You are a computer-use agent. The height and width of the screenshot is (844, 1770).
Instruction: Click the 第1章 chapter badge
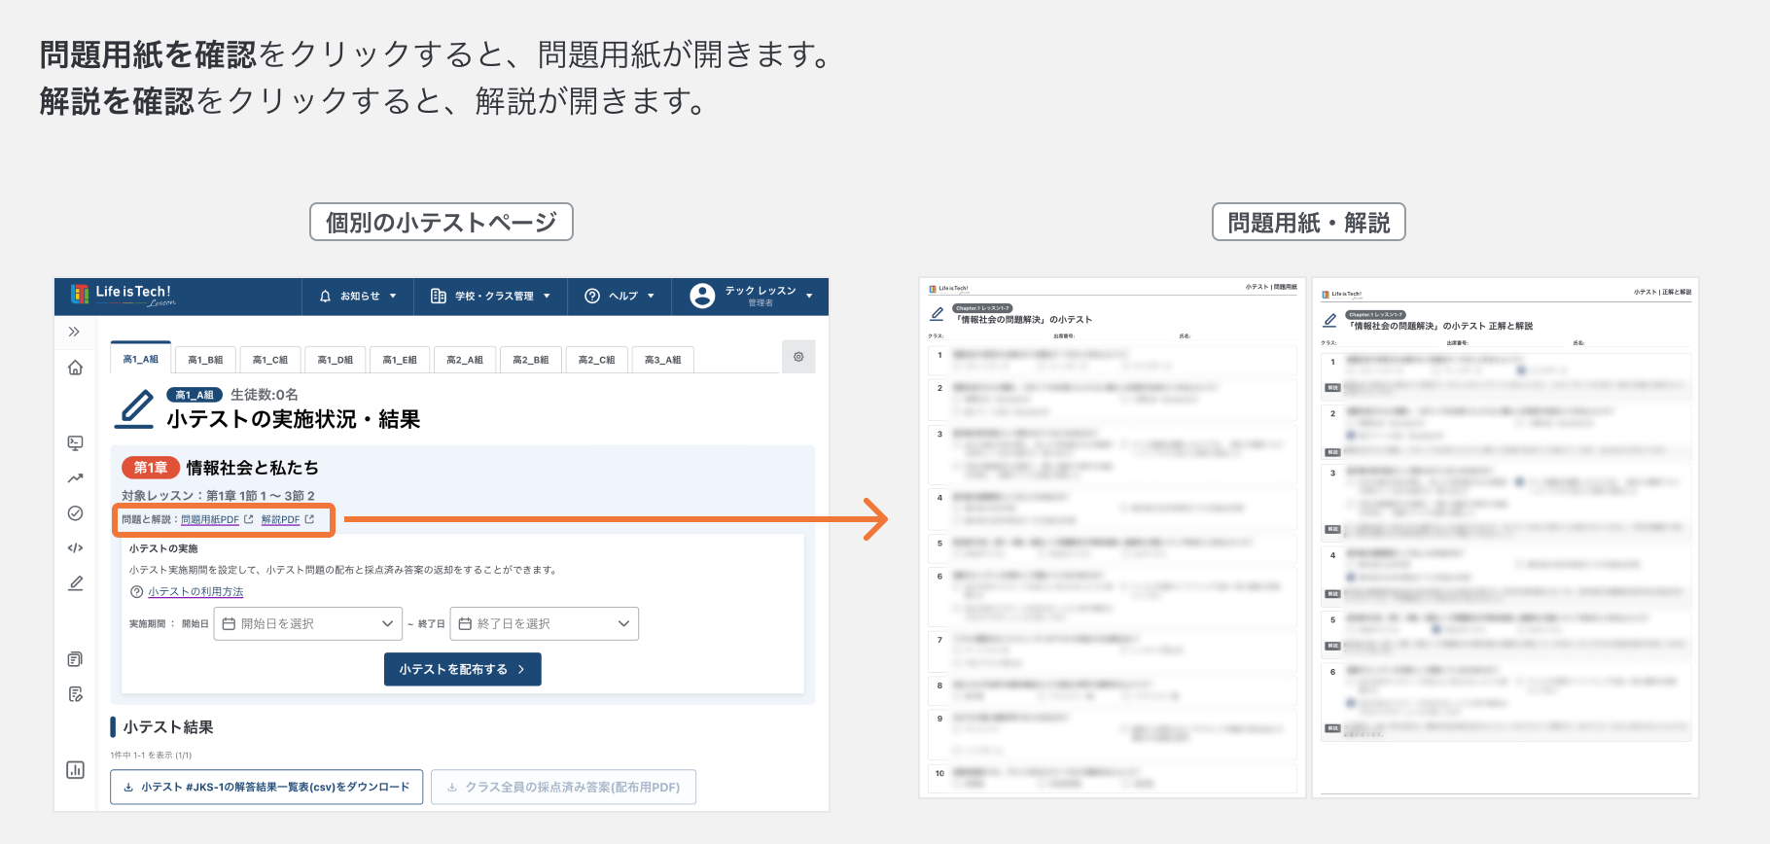[x=151, y=468]
